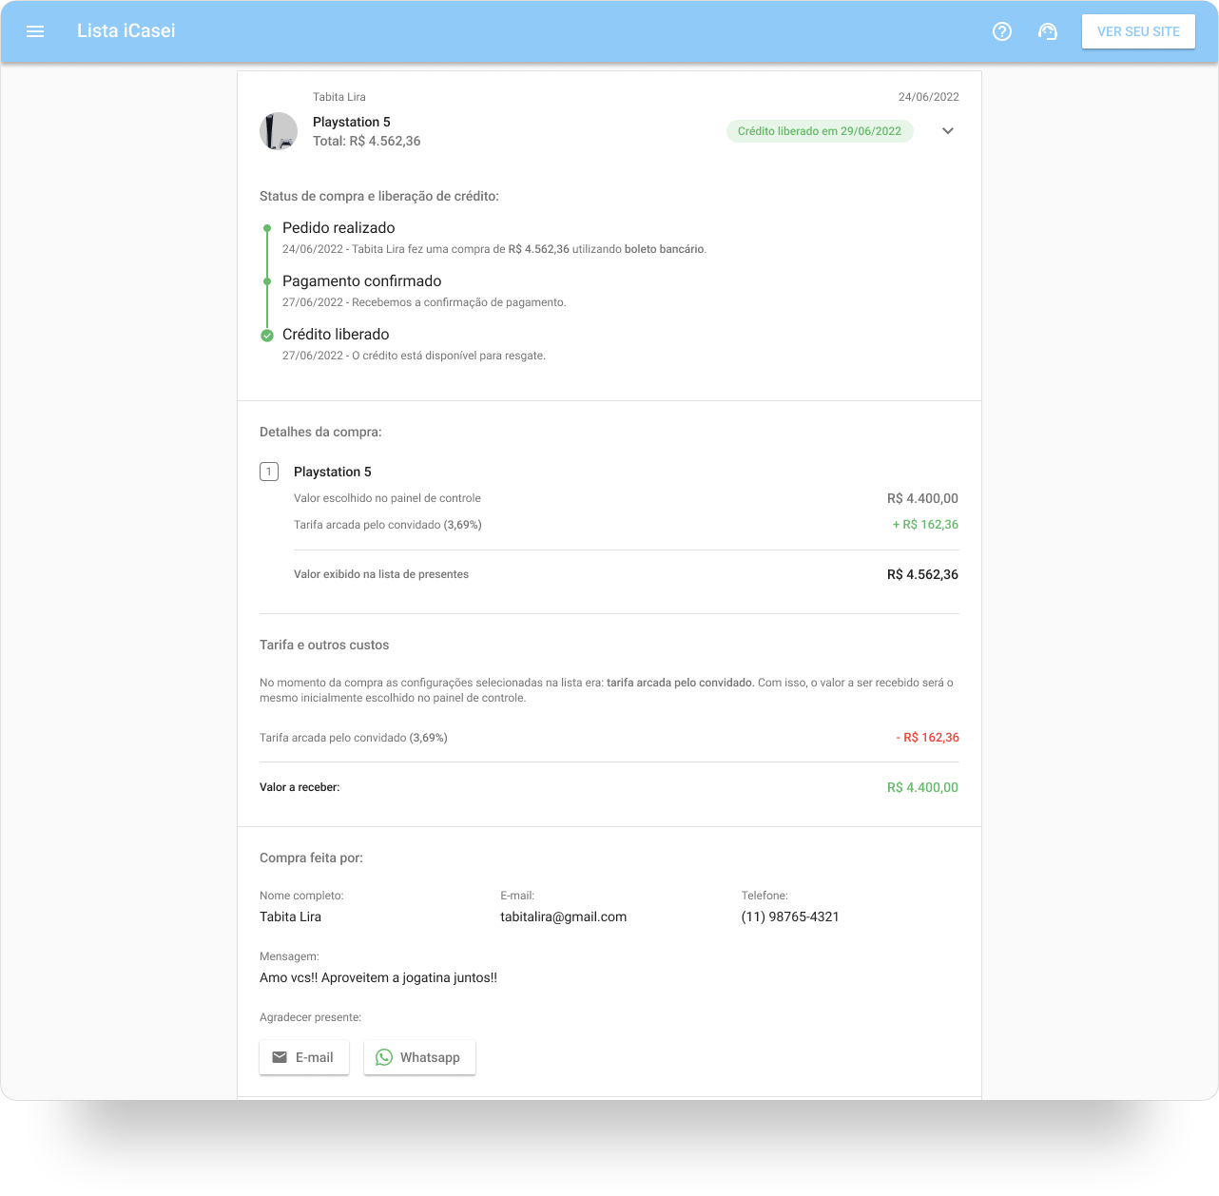Thank the guest via Whatsapp button

coord(419,1057)
